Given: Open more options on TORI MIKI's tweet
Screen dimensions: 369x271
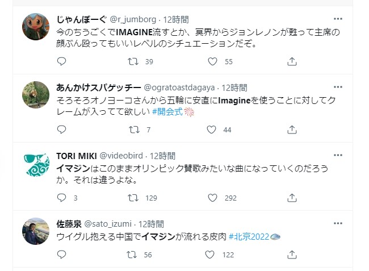Looking at the screenshot, I should 338,155.
